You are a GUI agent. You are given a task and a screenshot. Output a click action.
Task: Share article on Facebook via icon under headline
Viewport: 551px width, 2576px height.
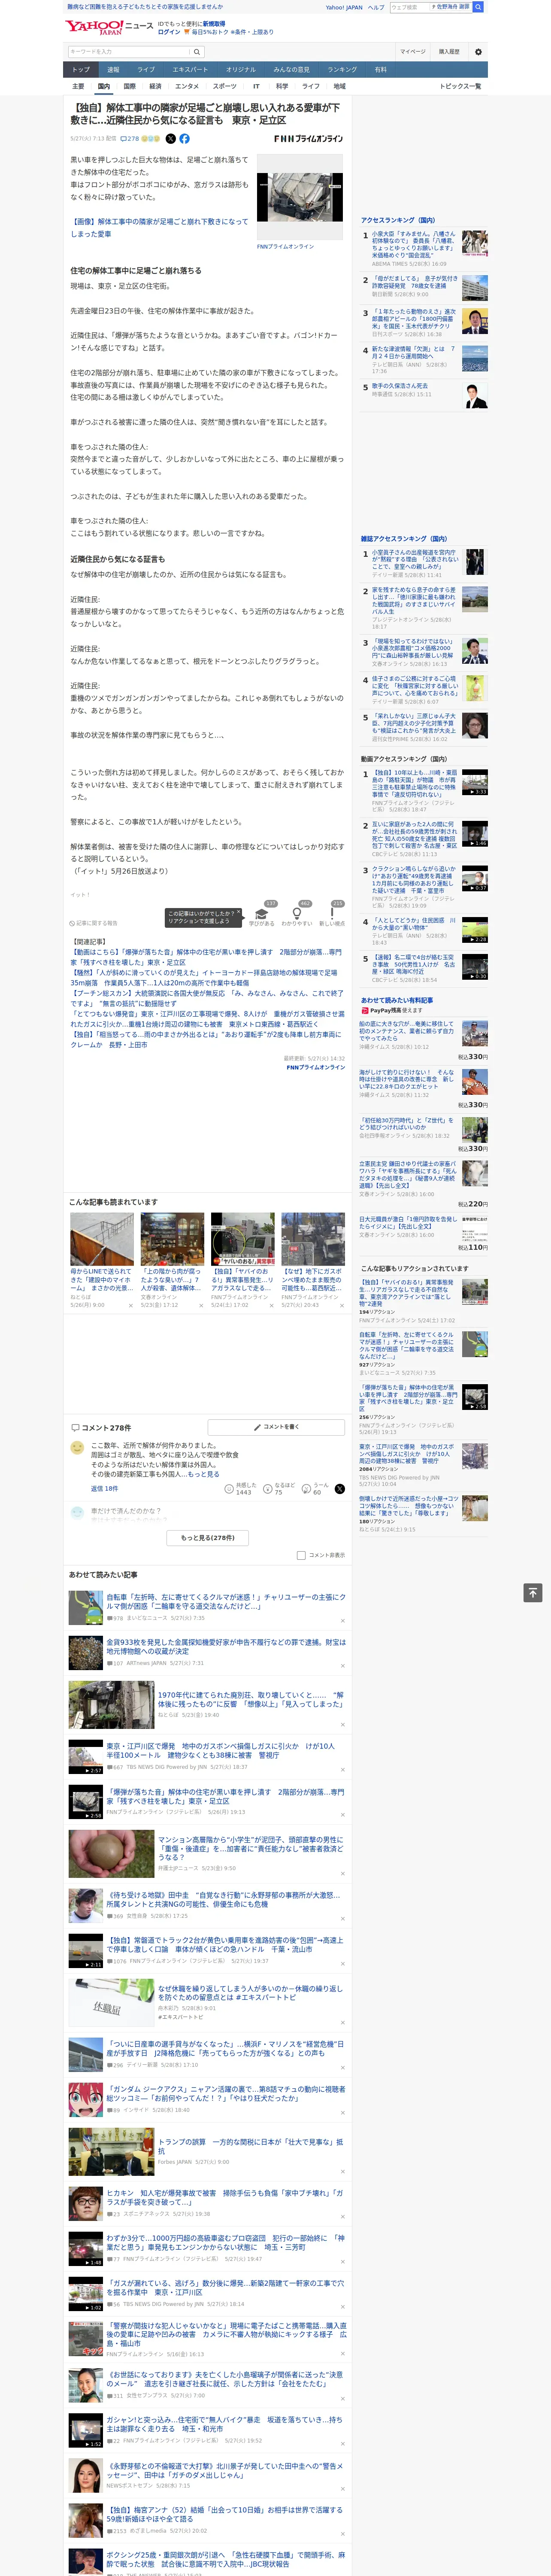(184, 139)
